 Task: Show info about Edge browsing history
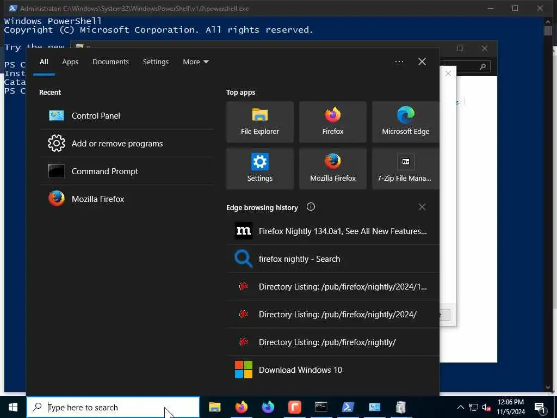pyautogui.click(x=311, y=207)
